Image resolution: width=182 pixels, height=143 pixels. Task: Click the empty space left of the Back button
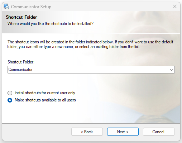(36, 132)
